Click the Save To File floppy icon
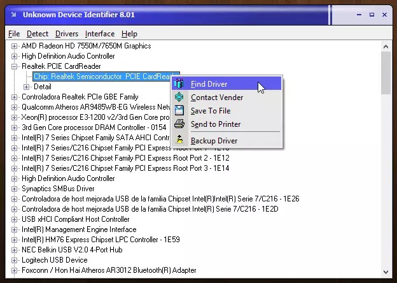This screenshot has height=283, width=397. point(179,110)
